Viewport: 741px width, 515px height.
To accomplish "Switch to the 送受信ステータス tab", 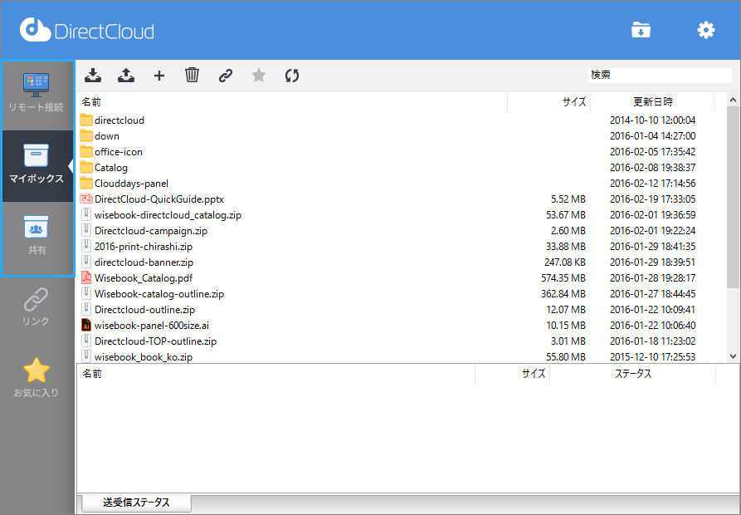I will 136,503.
